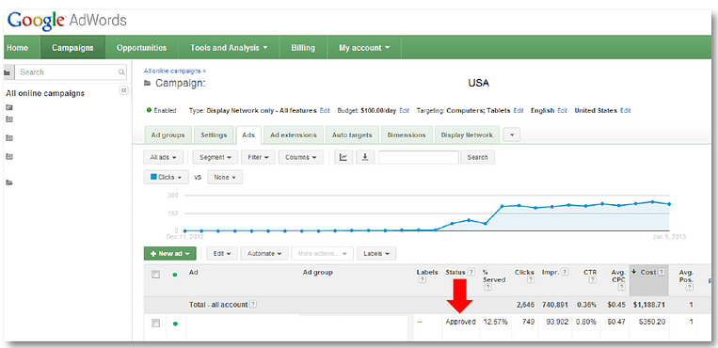The image size is (718, 348).
Task: Open the Opportunities menu item
Action: tap(141, 48)
